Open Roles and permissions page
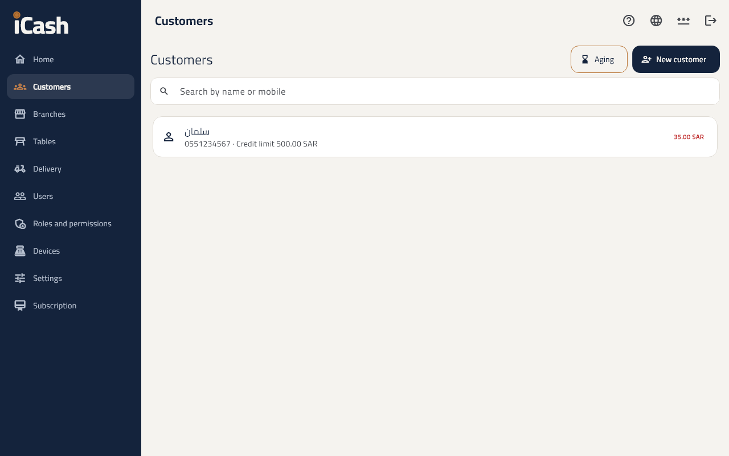 71,223
